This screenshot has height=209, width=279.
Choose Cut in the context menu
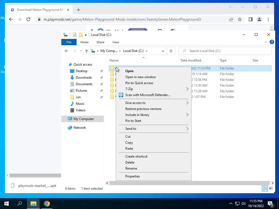pyautogui.click(x=128, y=137)
